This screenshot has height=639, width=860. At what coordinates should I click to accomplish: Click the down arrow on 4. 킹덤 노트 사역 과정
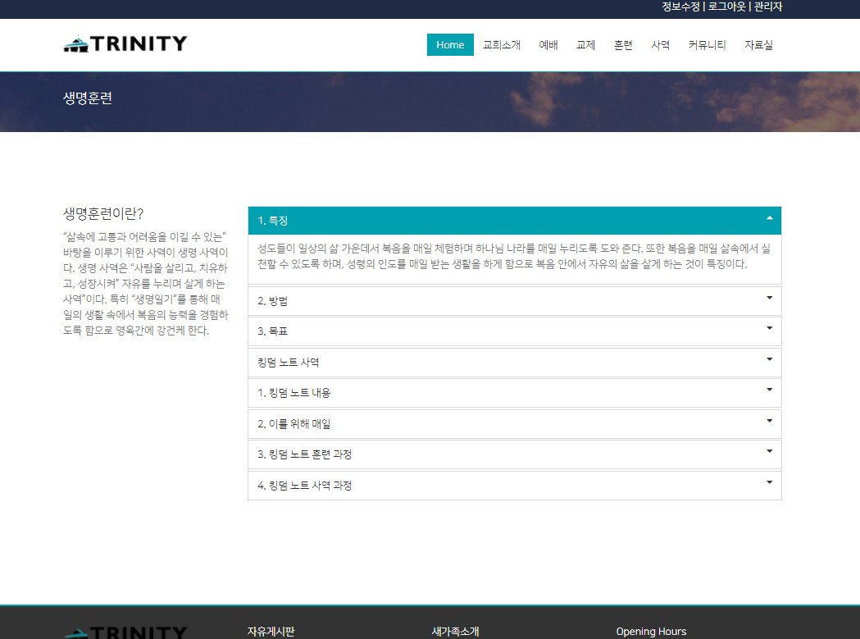(x=770, y=482)
